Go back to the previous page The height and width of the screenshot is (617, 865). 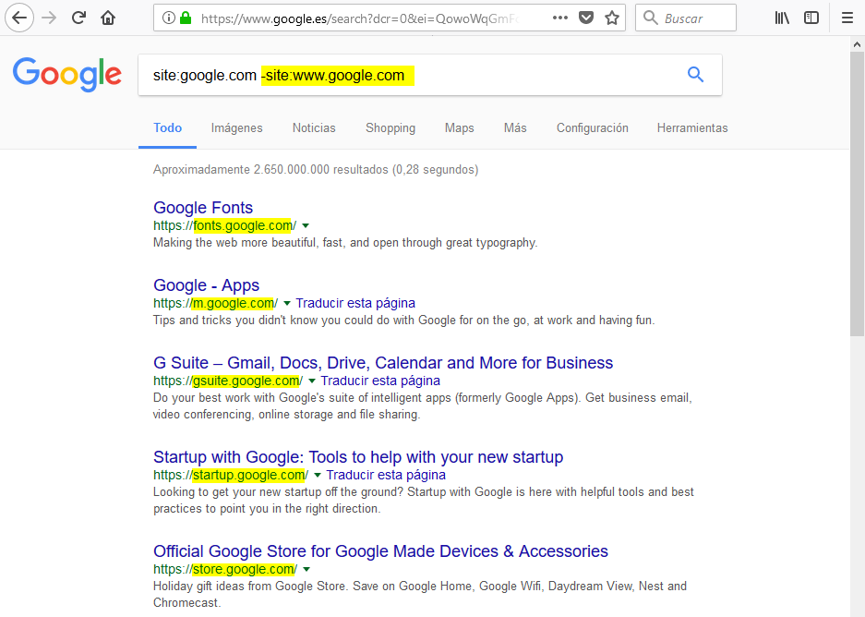pos(19,18)
